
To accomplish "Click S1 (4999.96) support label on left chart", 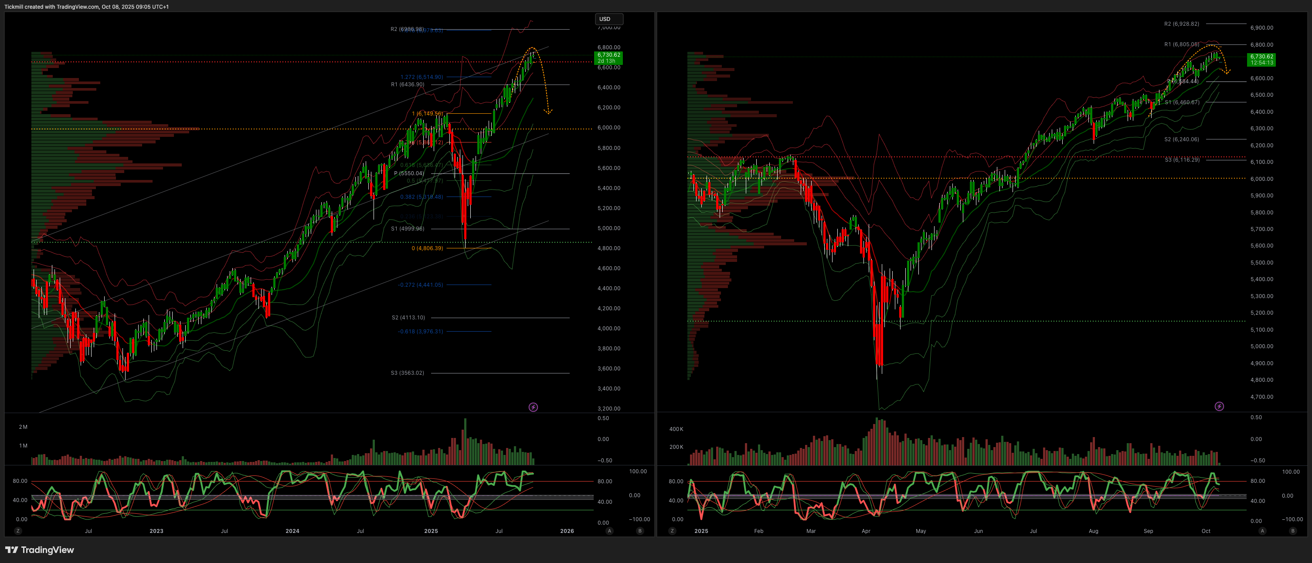I will [407, 229].
